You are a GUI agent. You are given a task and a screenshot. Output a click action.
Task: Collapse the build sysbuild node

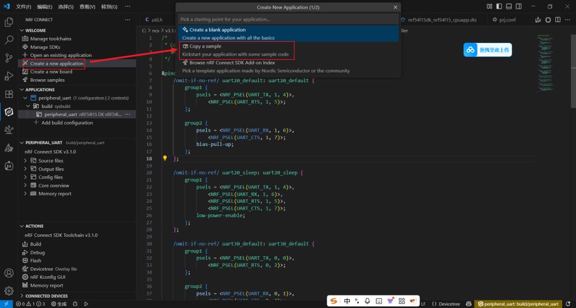tap(29, 106)
